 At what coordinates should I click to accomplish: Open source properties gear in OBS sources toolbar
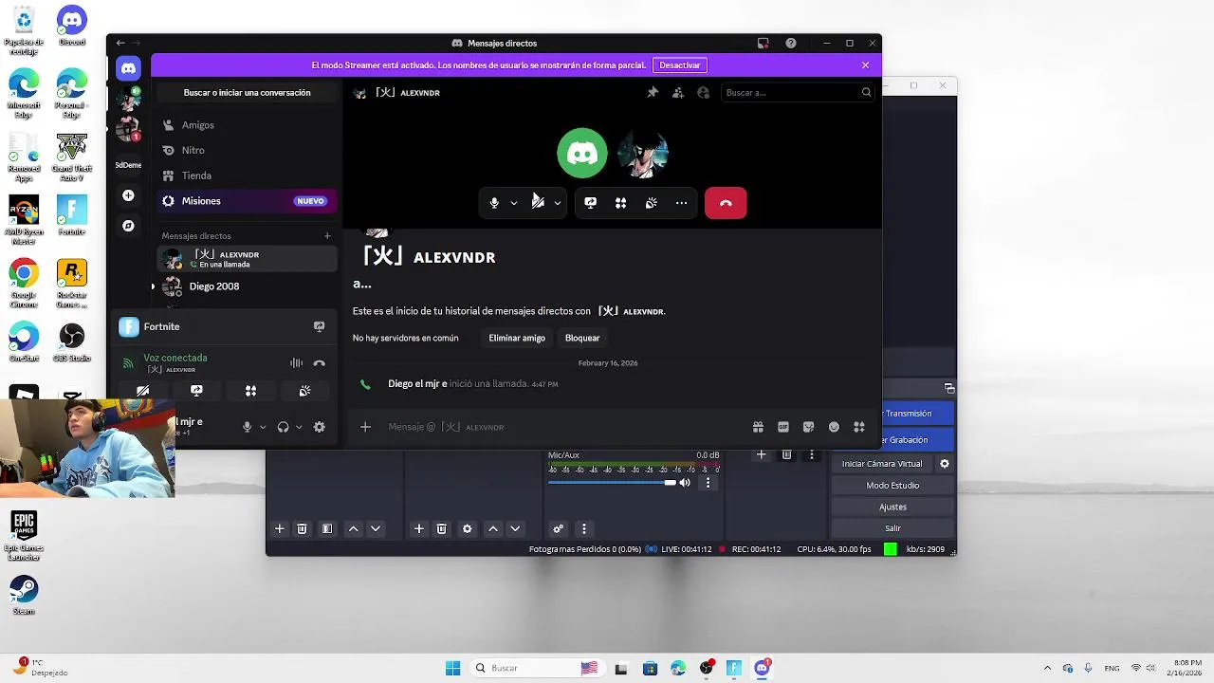coord(467,528)
